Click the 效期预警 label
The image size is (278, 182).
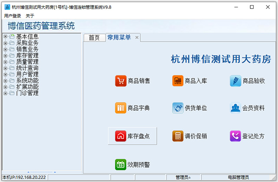(139, 165)
